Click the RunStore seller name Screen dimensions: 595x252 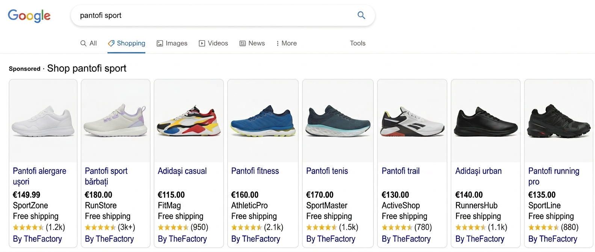101,205
